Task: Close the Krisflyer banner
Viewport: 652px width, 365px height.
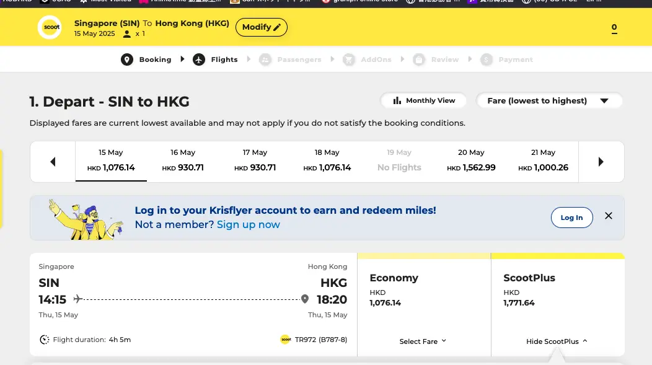Action: [x=609, y=216]
